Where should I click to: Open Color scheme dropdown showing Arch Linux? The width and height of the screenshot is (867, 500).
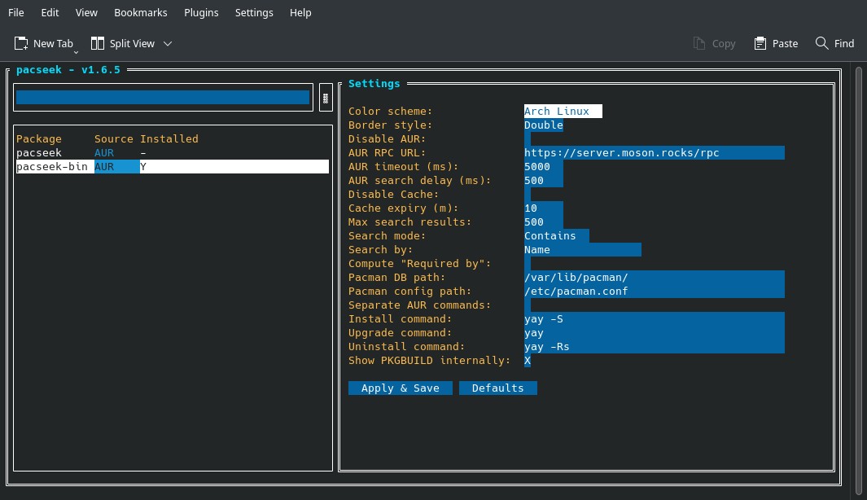(563, 112)
